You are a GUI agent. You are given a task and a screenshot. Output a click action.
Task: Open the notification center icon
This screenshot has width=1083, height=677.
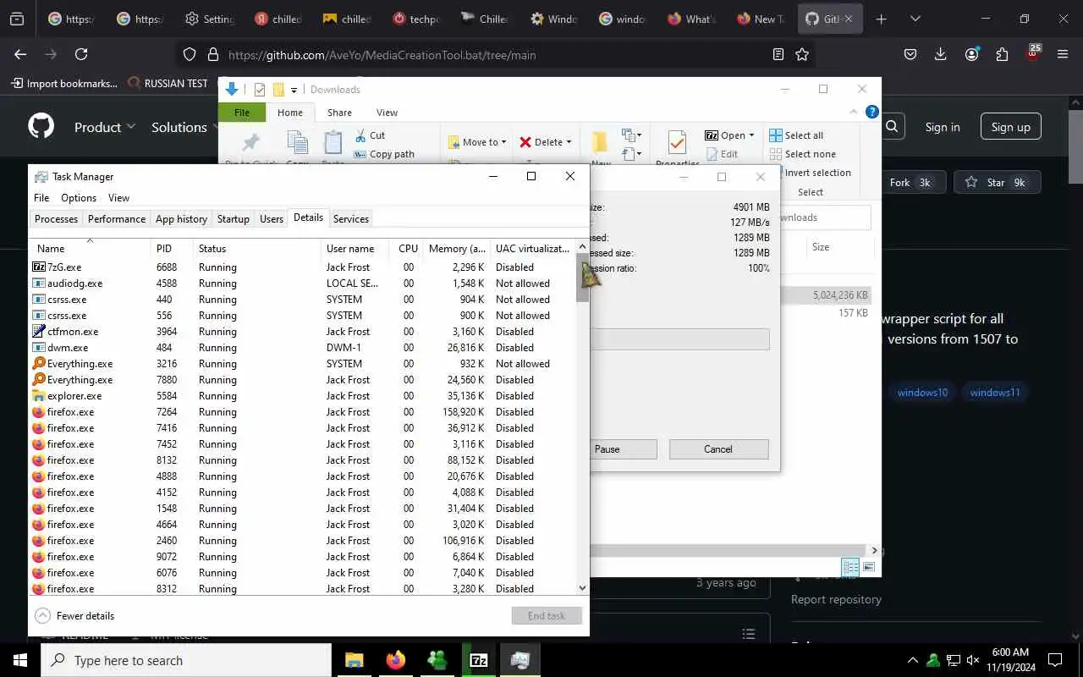1055,660
